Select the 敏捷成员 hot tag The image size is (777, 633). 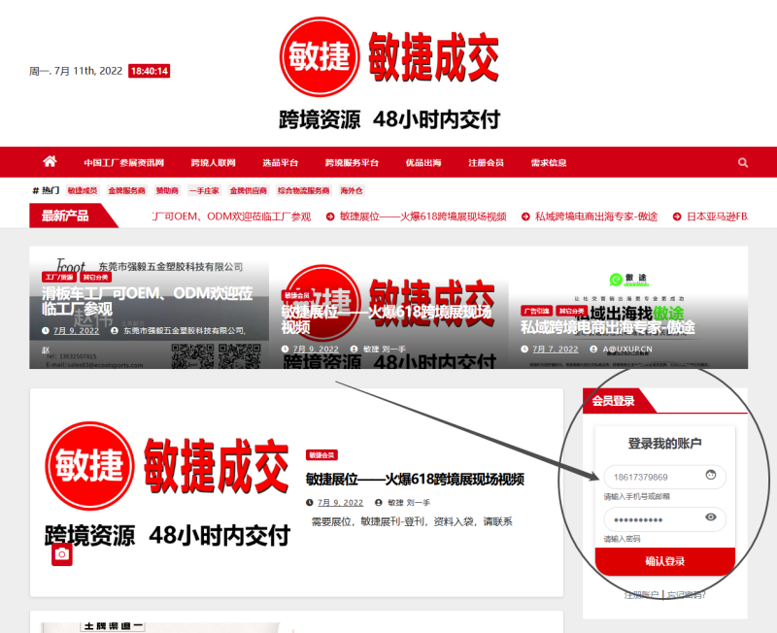click(83, 190)
